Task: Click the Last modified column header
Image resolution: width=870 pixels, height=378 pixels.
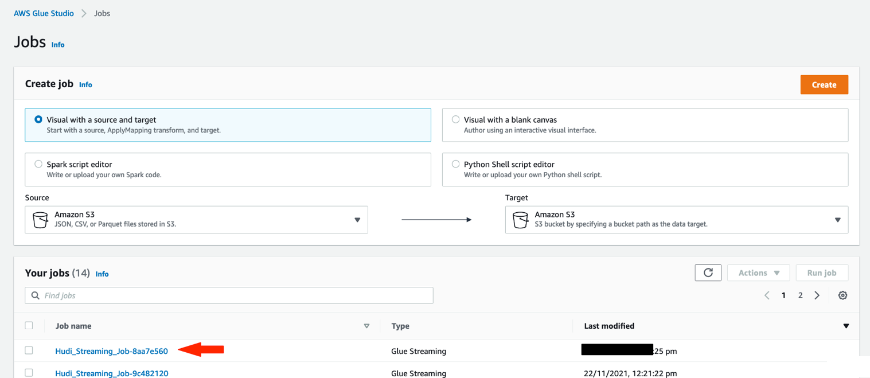Action: [609, 326]
